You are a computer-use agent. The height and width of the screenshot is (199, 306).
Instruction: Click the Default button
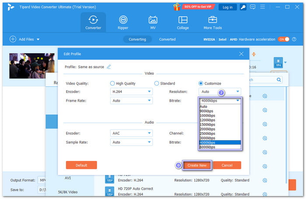pos(81,165)
